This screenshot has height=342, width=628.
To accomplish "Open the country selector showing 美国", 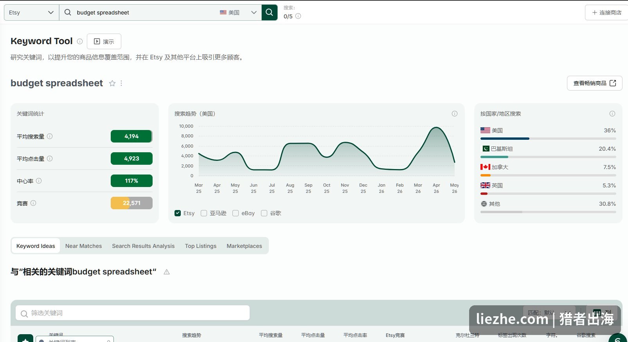I will (x=238, y=12).
